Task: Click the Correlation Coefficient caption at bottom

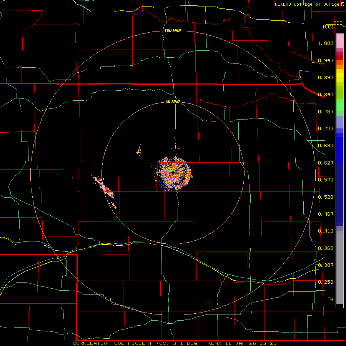Action: point(175,343)
